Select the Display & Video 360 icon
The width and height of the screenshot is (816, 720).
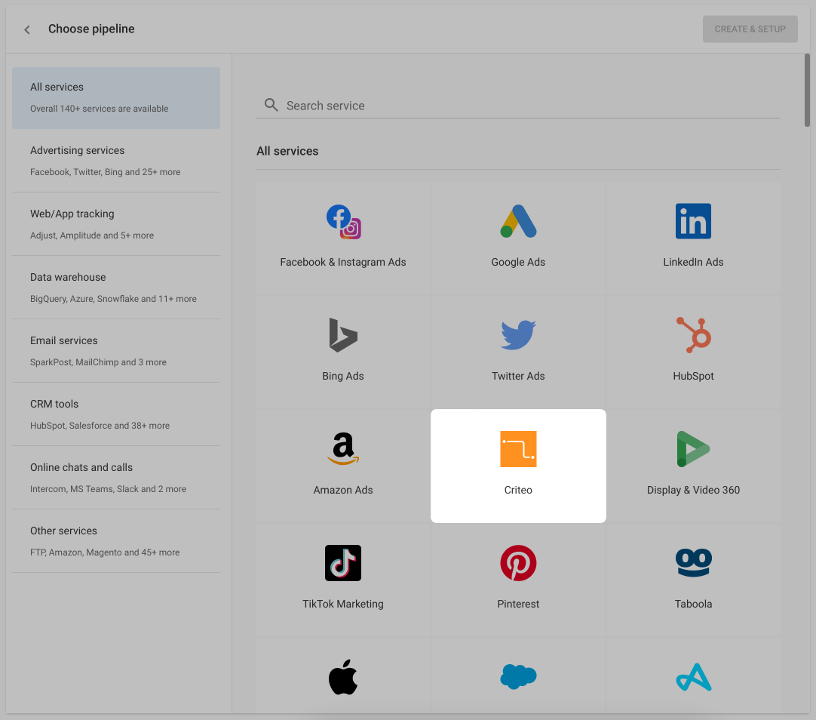tap(693, 449)
